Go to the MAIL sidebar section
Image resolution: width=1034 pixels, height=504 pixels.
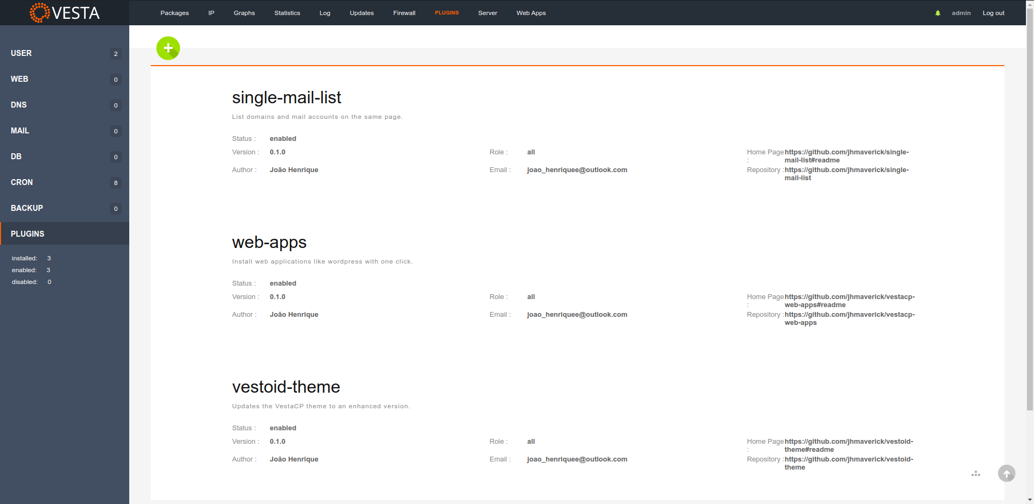pos(65,131)
